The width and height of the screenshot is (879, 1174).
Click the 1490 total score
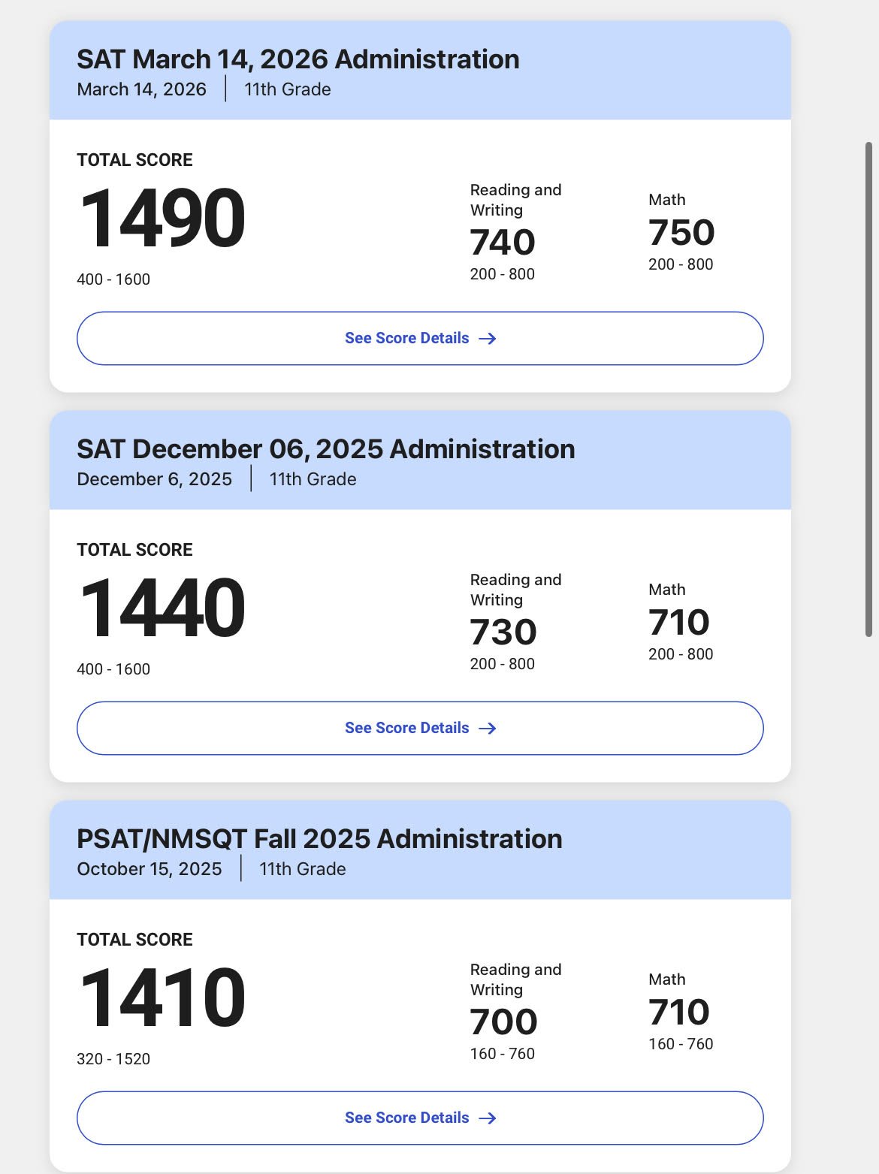tap(162, 219)
